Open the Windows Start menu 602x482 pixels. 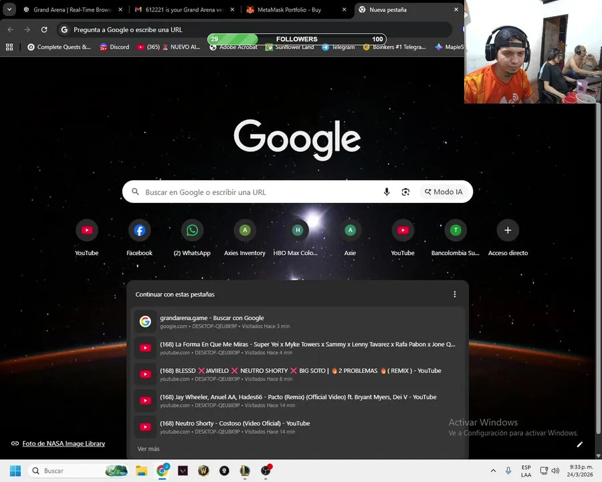click(x=15, y=471)
